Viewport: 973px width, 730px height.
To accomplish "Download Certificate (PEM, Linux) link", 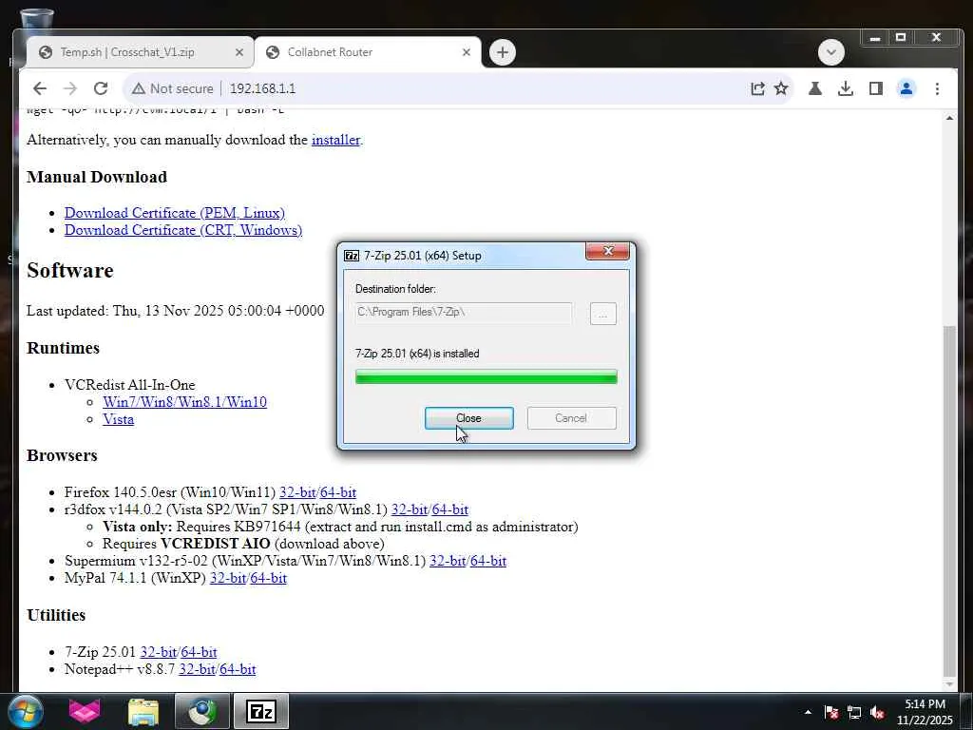I will click(175, 213).
